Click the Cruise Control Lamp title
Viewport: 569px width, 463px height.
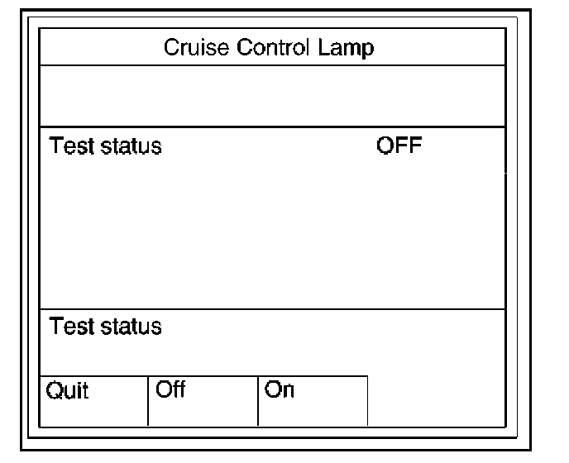(x=269, y=48)
